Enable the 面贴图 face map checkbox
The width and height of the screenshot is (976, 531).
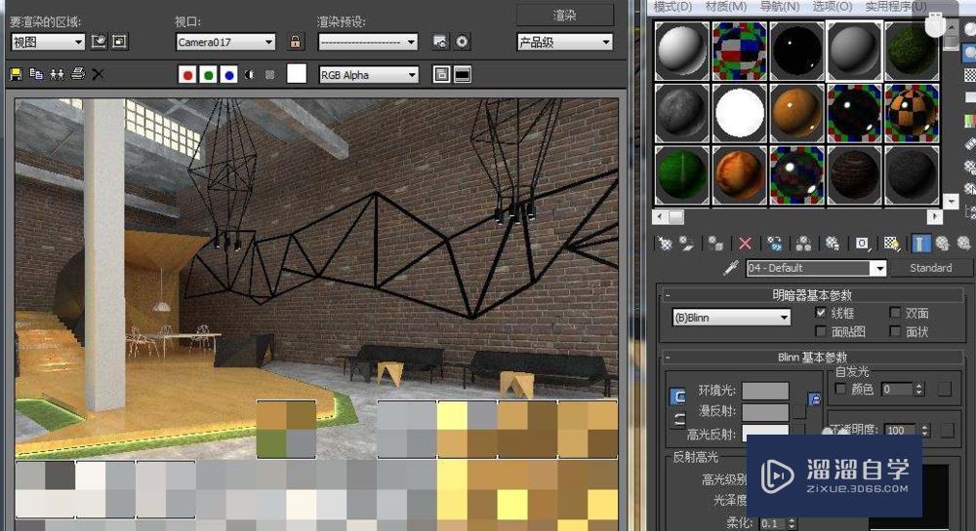821,331
